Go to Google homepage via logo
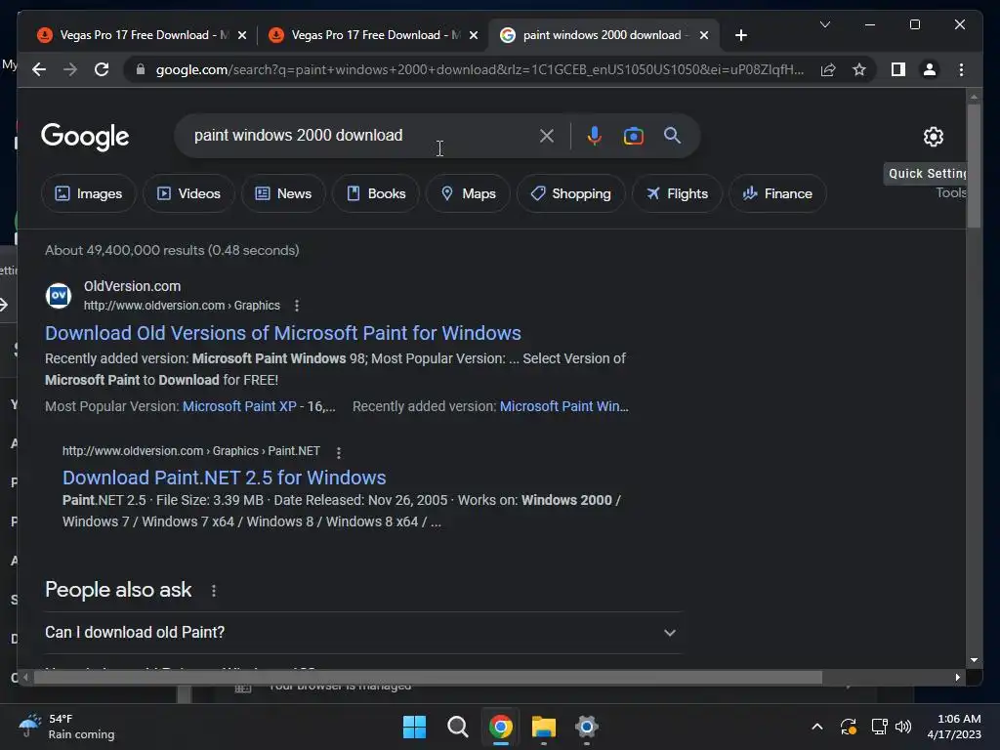 click(85, 137)
